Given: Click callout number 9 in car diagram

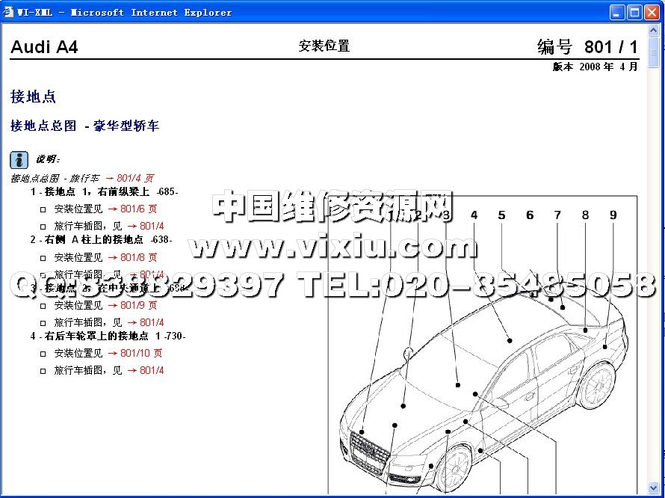Looking at the screenshot, I should 613,215.
